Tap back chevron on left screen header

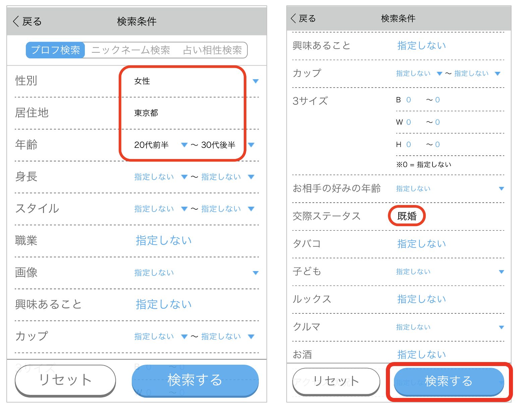point(16,21)
